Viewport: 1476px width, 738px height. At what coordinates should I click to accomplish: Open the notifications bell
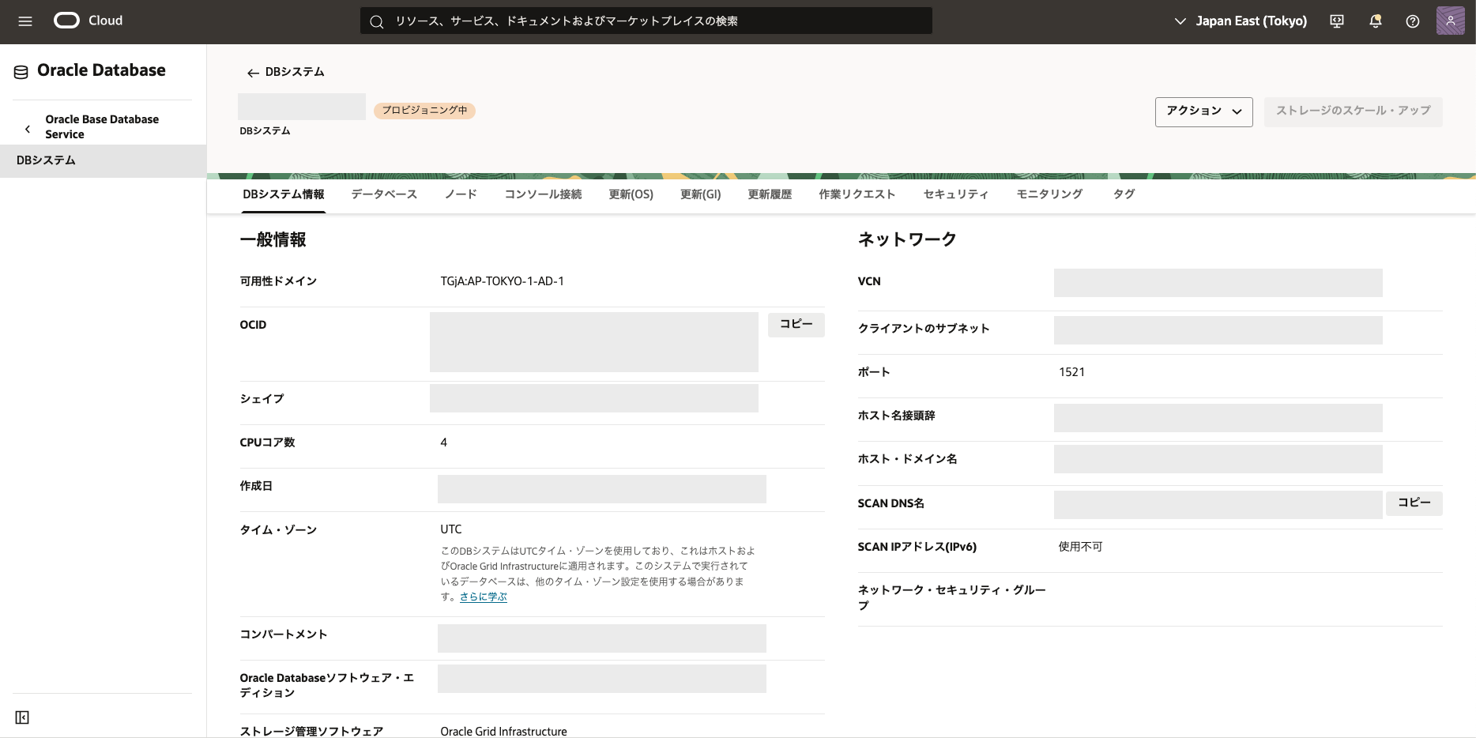(x=1375, y=21)
